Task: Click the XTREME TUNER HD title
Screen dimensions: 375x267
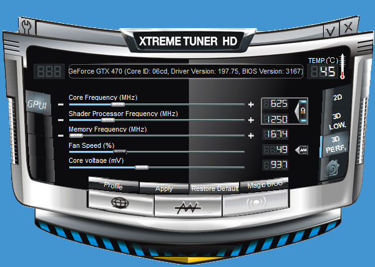Action: click(188, 41)
